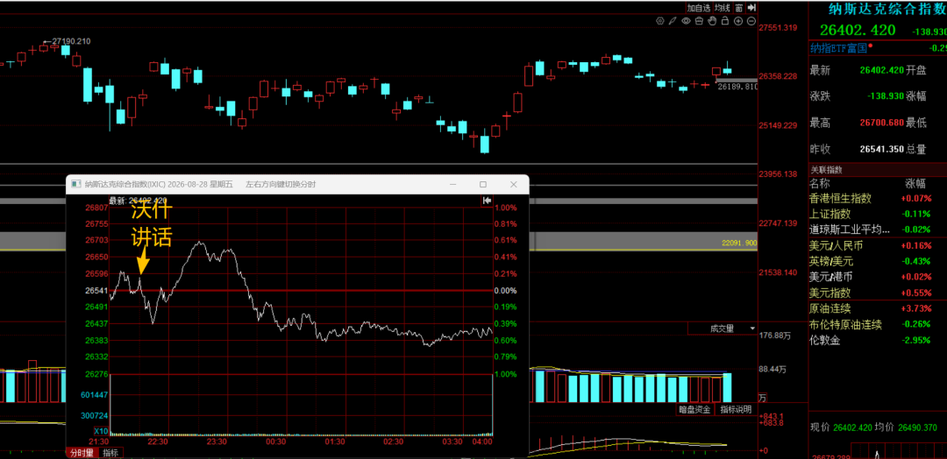This screenshot has height=459, width=947.
Task: Click the right-arrow collapse icon beside 窗
Action: (x=752, y=7)
